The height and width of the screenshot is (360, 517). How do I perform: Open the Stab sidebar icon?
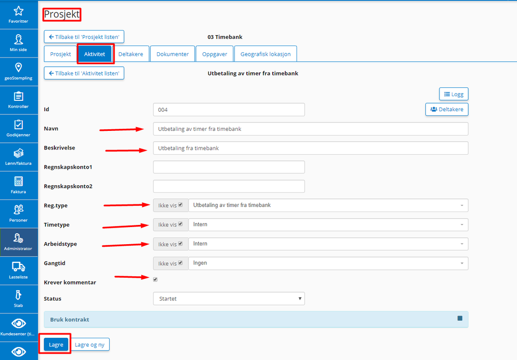coord(19,295)
